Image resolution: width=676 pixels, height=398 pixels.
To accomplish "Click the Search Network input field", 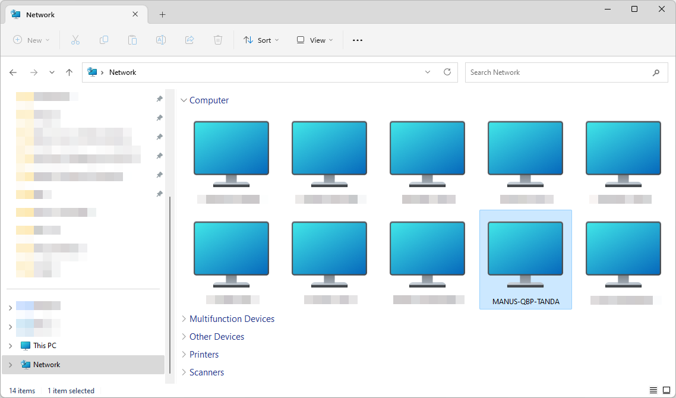I will pyautogui.click(x=557, y=72).
